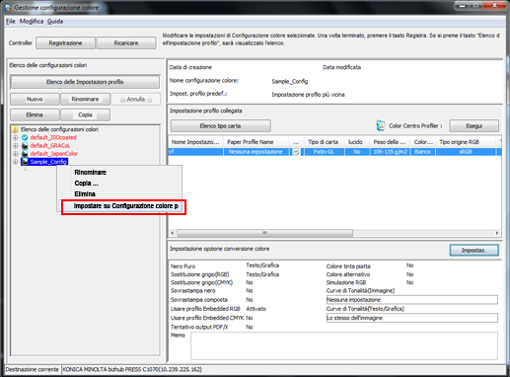
Task: Open the Guida menu
Action: 55,22
